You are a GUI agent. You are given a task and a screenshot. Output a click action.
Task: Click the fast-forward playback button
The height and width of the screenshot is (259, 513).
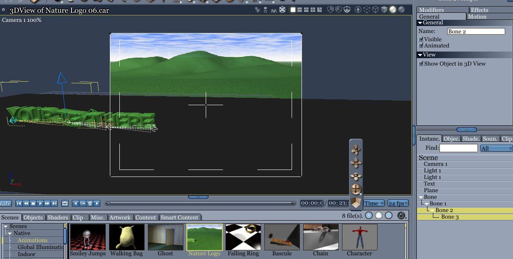click(x=47, y=203)
